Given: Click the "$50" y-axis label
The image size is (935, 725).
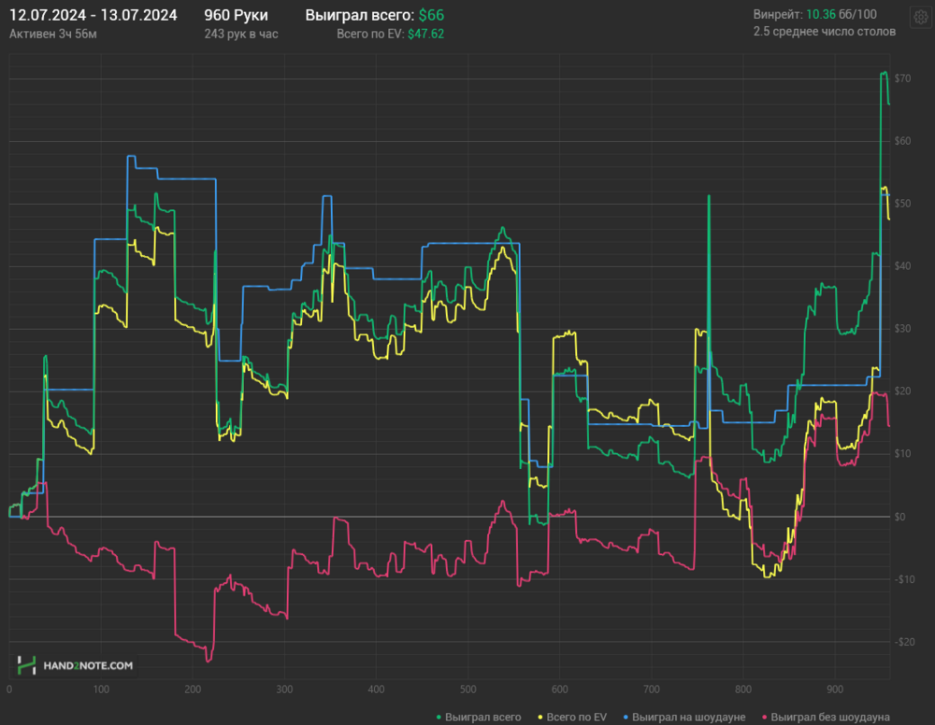Looking at the screenshot, I should coord(902,204).
